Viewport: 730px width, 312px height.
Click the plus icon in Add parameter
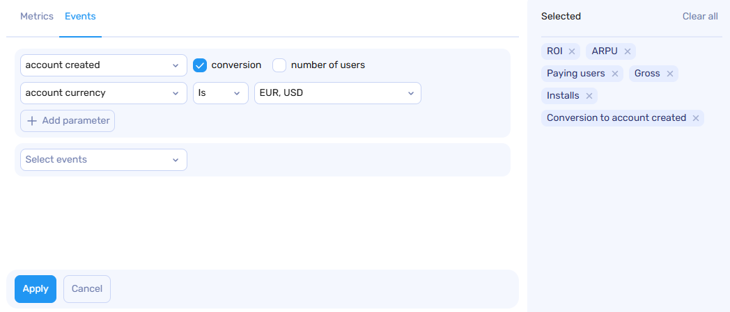[x=32, y=121]
